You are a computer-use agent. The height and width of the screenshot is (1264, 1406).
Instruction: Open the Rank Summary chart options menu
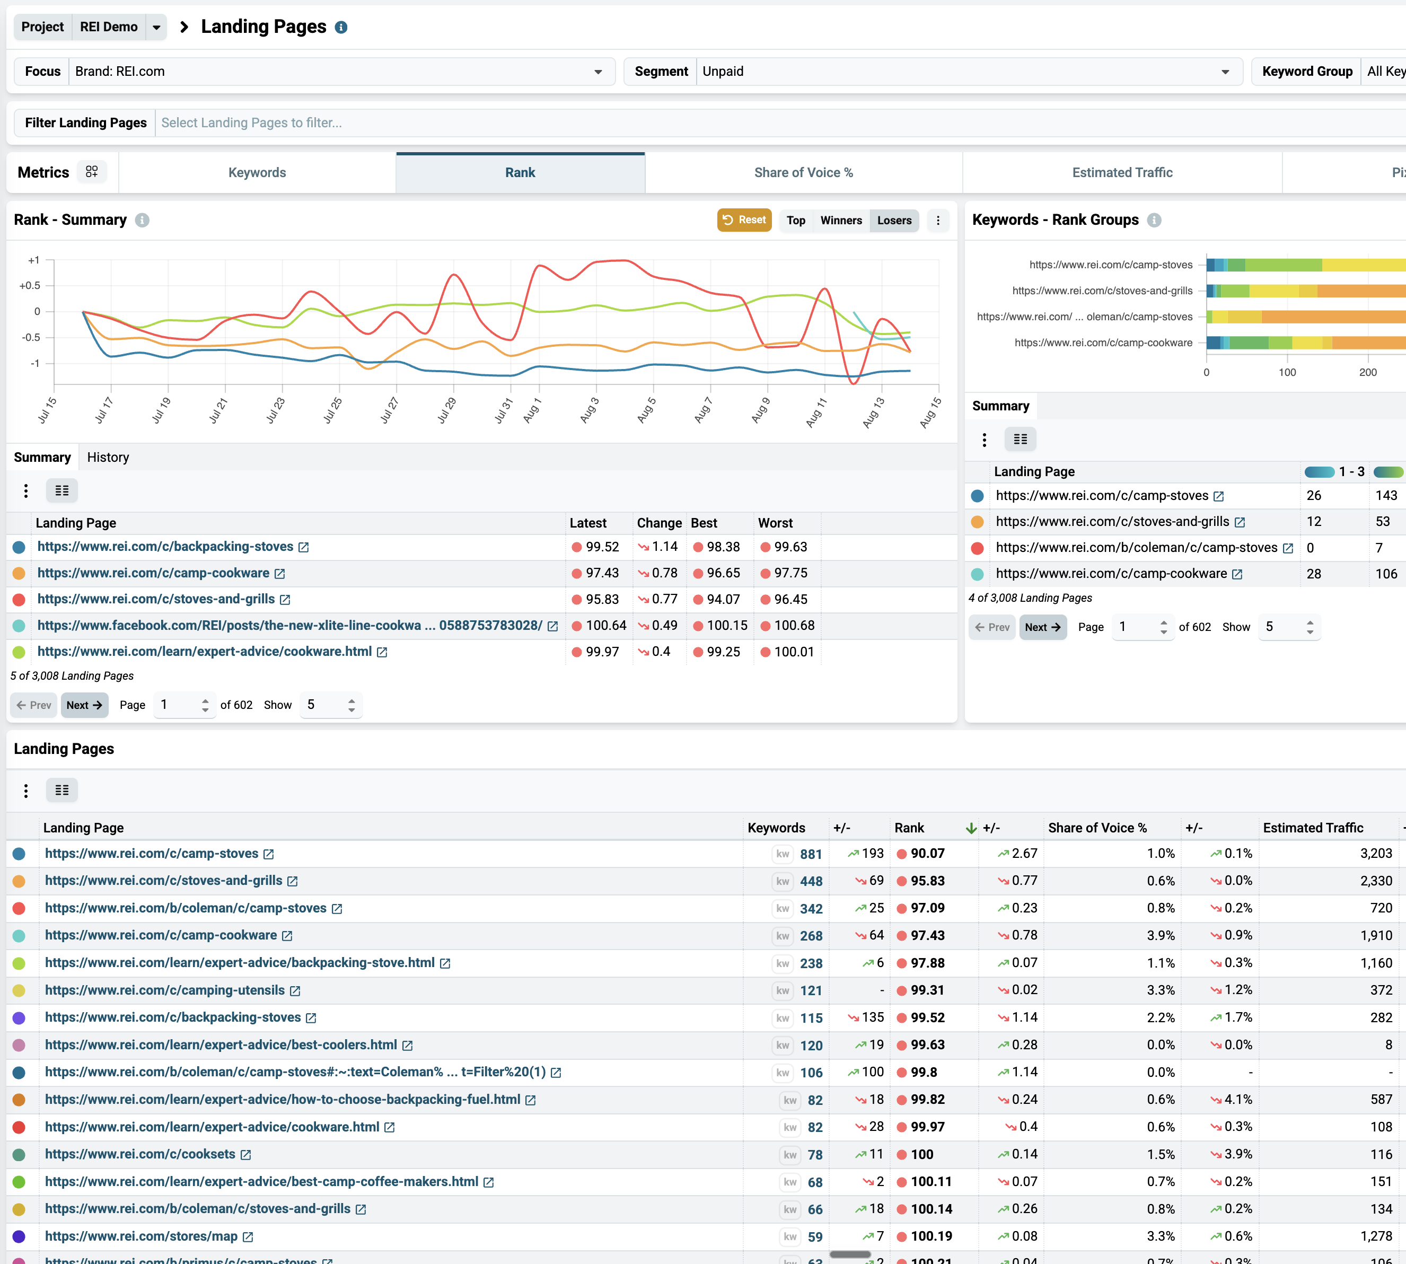pyautogui.click(x=938, y=220)
